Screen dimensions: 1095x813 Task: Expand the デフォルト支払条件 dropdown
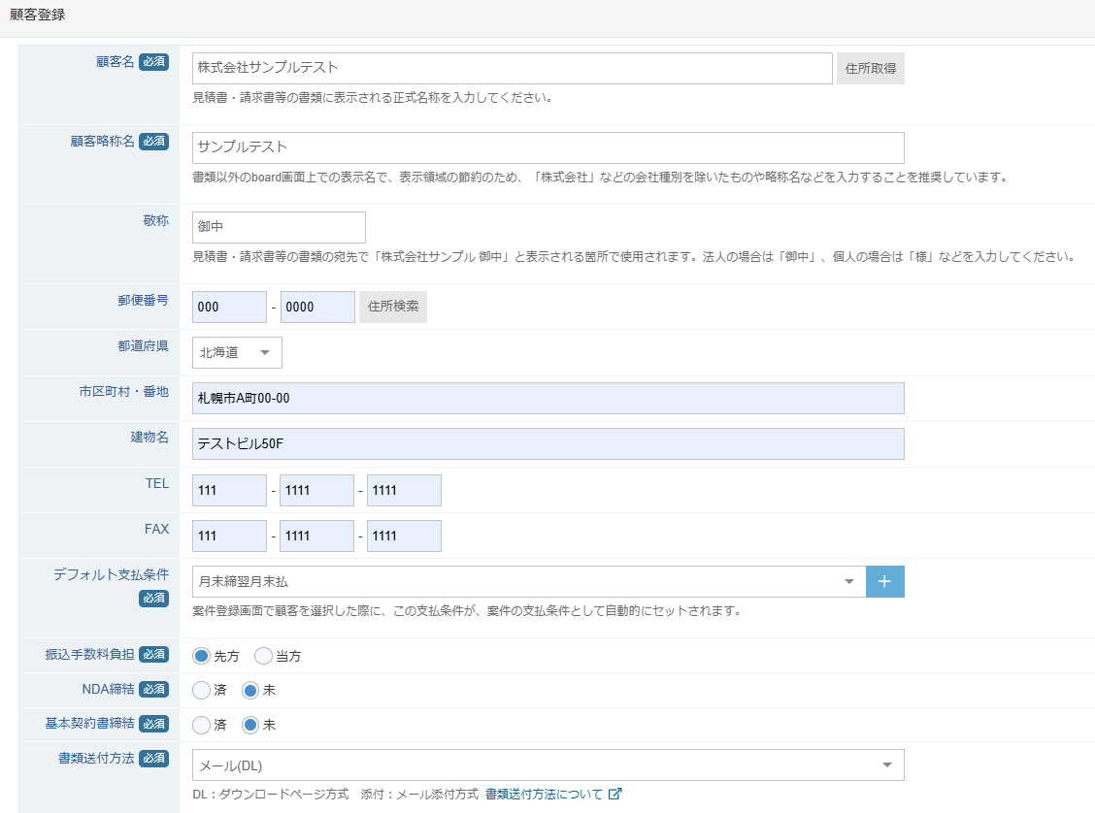click(528, 581)
